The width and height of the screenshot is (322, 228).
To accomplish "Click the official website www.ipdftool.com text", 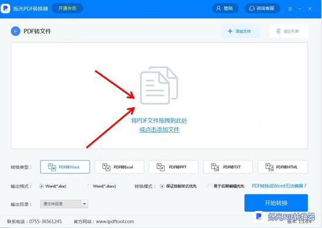I will (x=115, y=222).
